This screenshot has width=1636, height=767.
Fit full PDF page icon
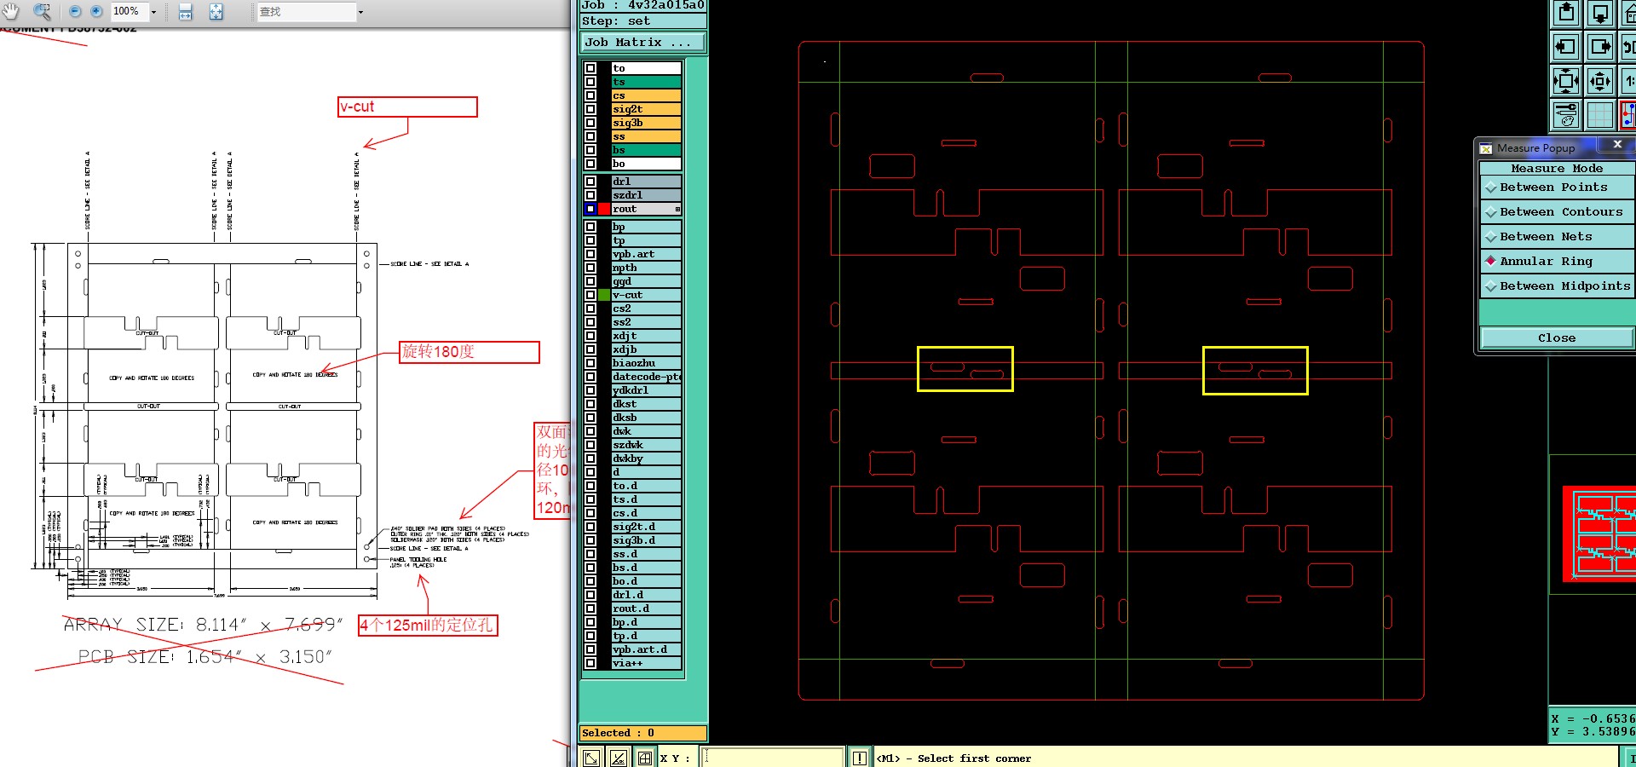(216, 12)
